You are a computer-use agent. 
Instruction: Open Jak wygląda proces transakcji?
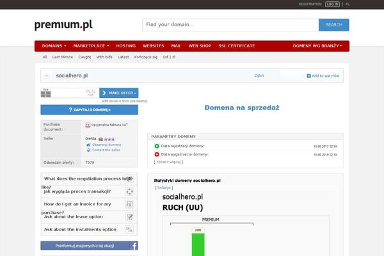coord(89,191)
